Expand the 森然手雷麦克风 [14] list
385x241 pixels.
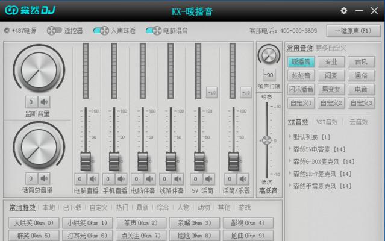click(320, 186)
